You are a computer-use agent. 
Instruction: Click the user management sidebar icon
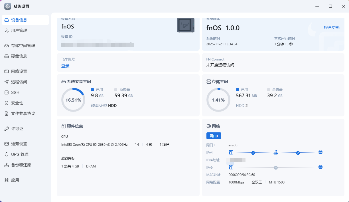click(7, 31)
